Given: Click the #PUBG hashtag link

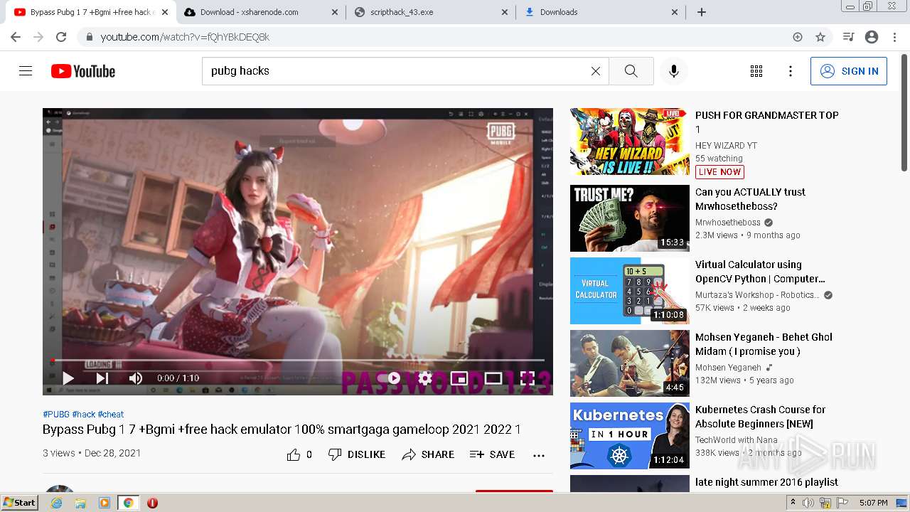Looking at the screenshot, I should [x=56, y=414].
